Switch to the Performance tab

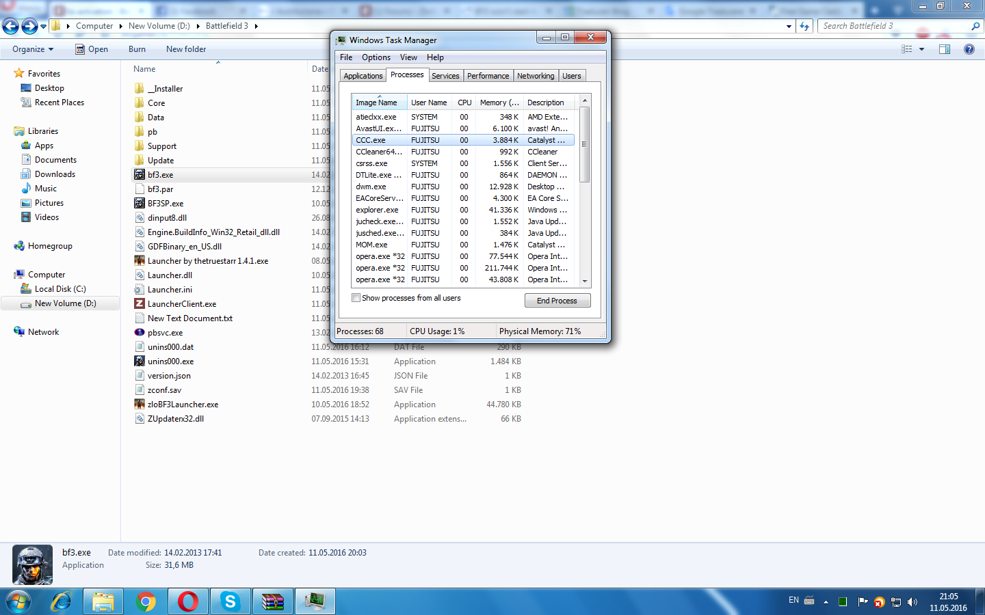(x=488, y=76)
